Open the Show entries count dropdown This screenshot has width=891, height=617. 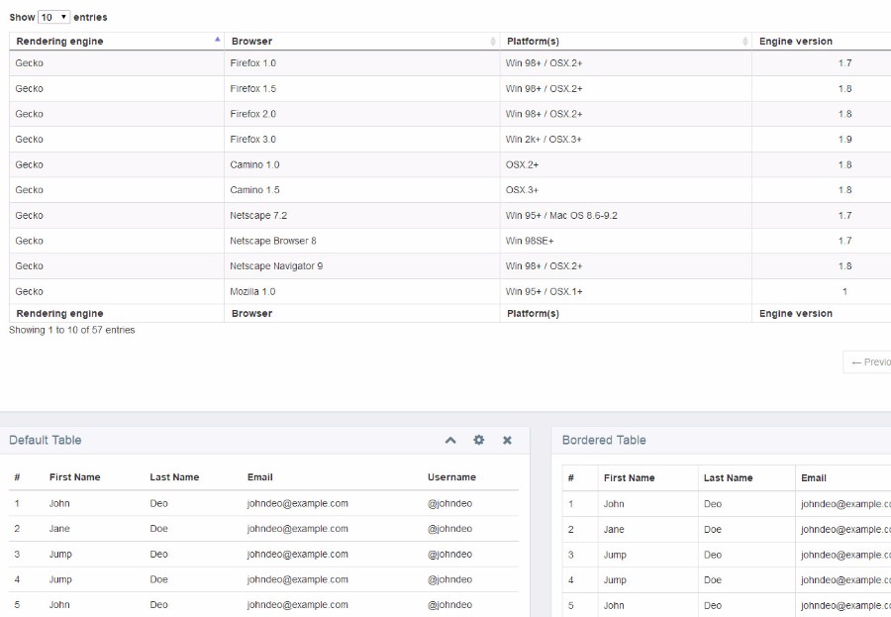tap(54, 17)
